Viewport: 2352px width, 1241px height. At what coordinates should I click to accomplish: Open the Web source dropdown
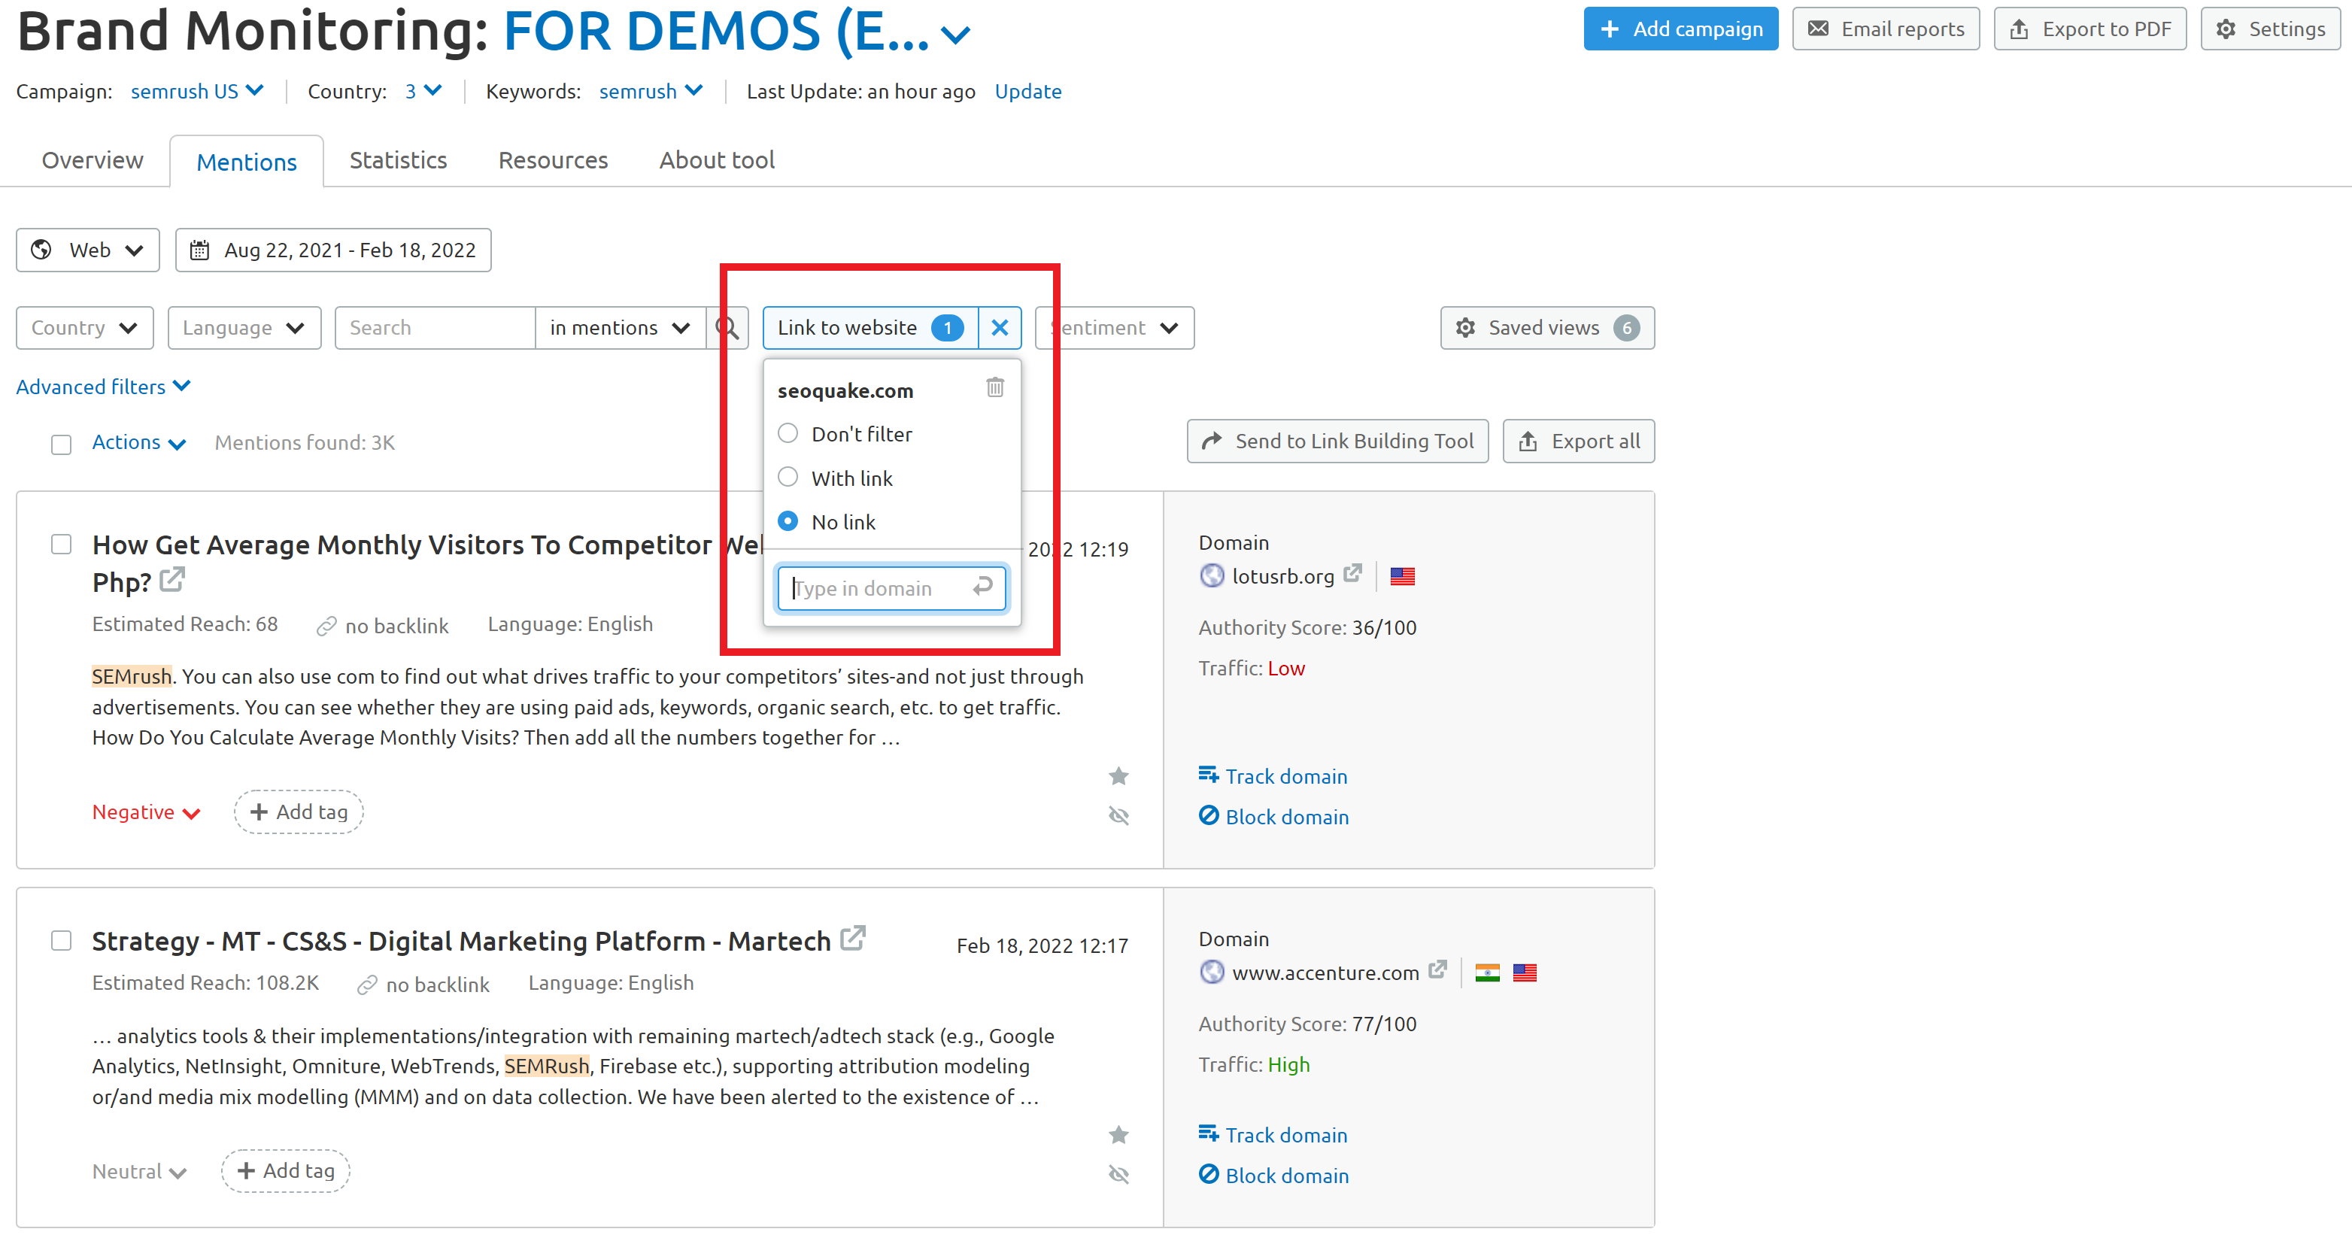click(88, 250)
